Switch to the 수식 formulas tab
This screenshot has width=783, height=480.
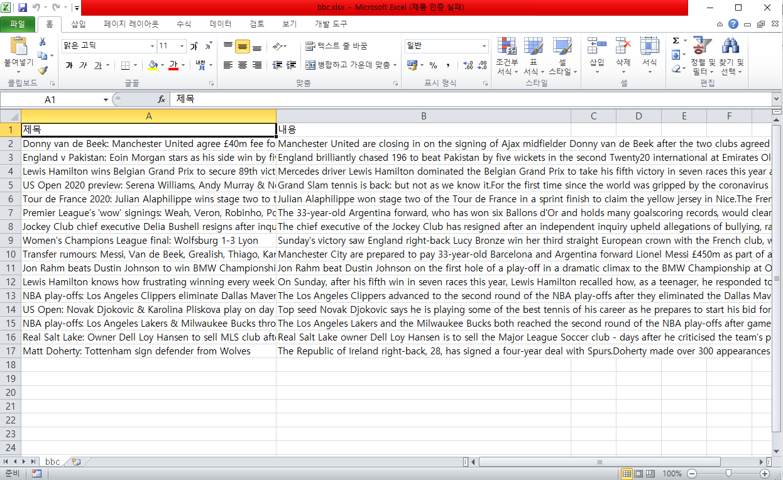tap(183, 24)
